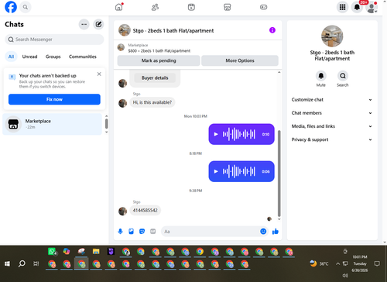Expand the Customize chat section
Screen dimensions: 387x282
(x=332, y=100)
